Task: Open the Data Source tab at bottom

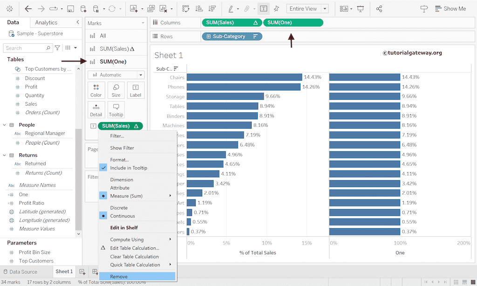Action: pos(20,272)
